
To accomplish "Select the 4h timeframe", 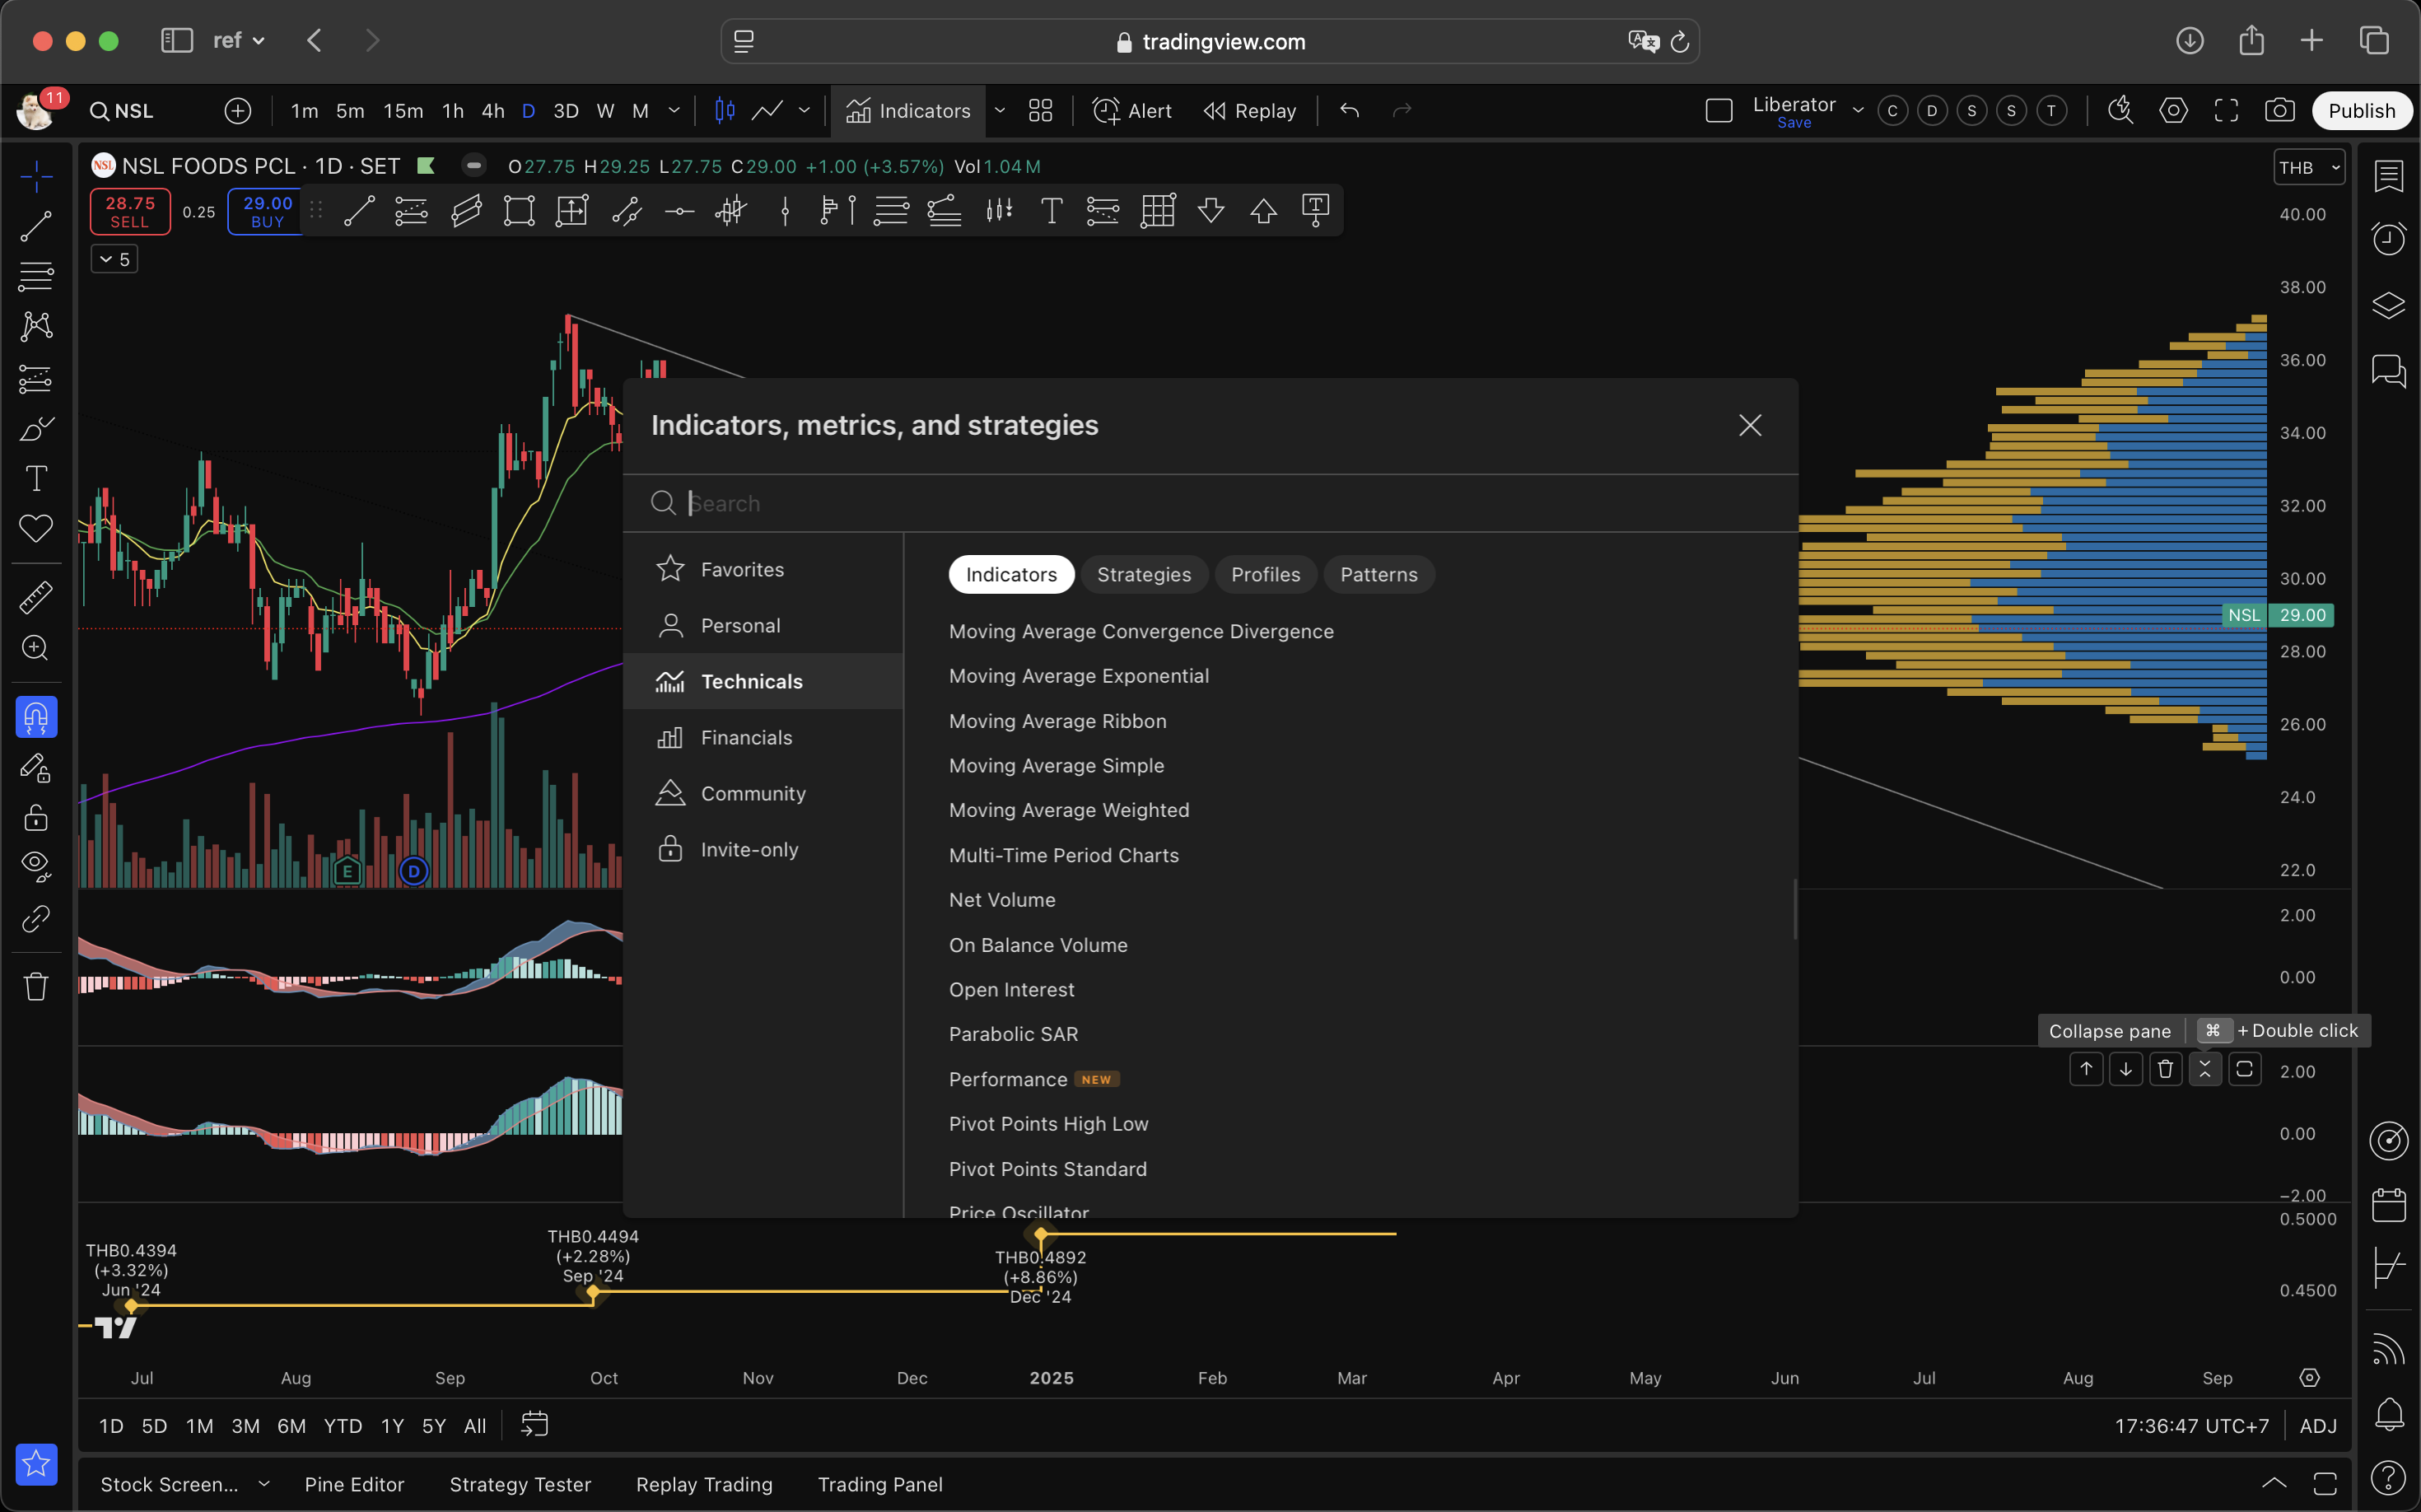I will [493, 111].
